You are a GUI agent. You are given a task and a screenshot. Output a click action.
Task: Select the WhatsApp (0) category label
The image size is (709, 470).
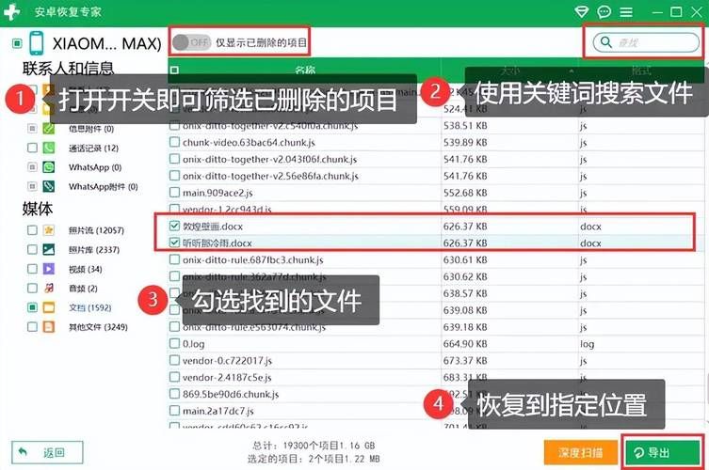click(95, 167)
